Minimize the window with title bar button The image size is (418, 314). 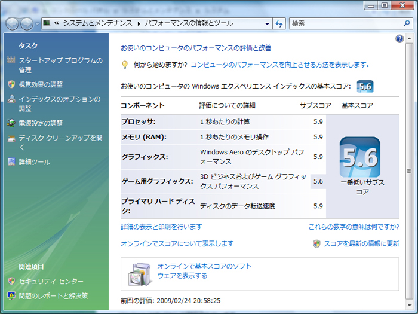point(371,5)
